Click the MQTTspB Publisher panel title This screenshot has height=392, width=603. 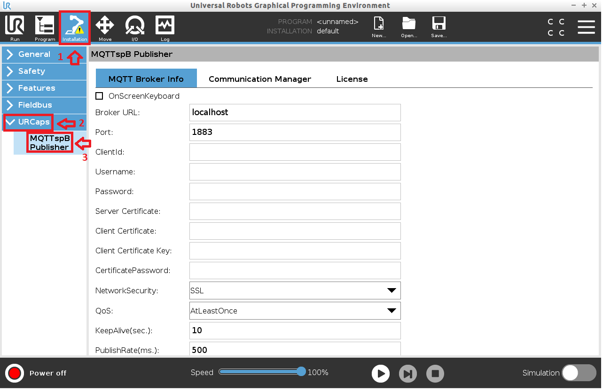click(132, 54)
